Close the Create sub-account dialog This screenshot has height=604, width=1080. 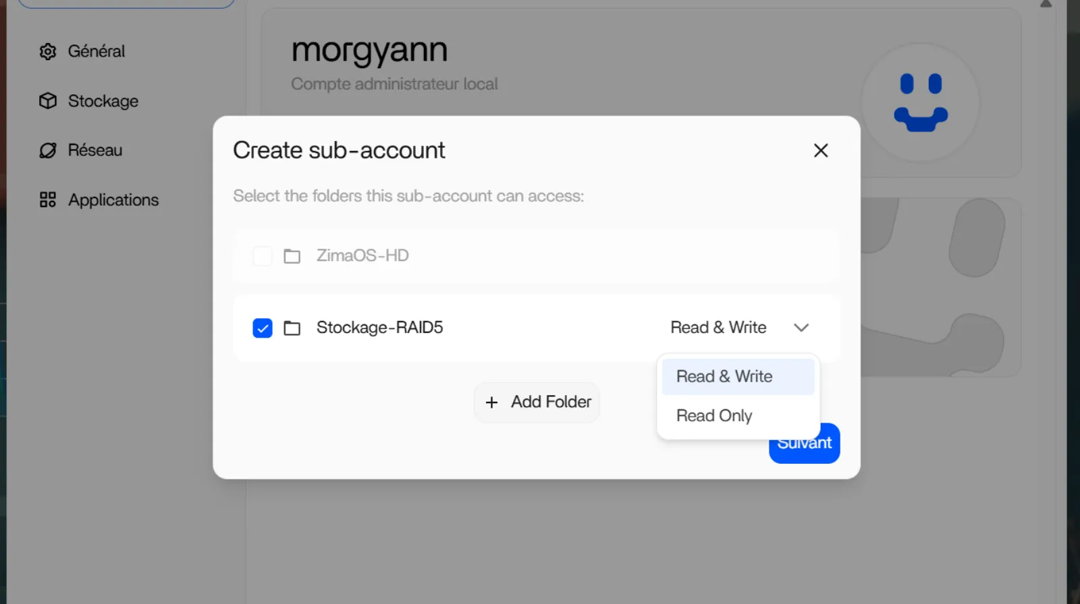821,150
